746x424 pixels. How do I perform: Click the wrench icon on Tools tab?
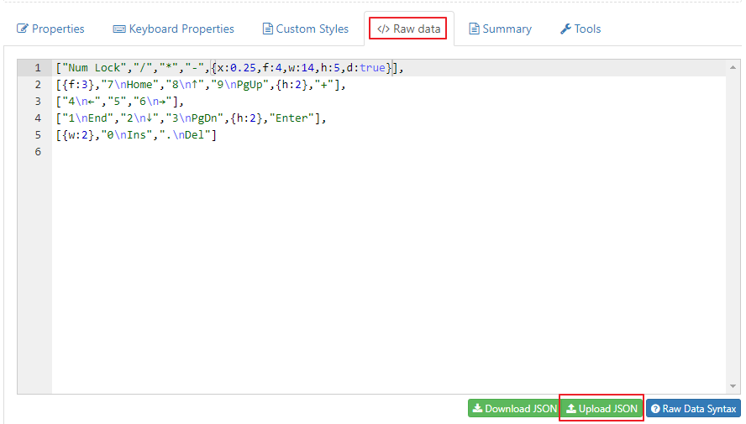tap(565, 29)
